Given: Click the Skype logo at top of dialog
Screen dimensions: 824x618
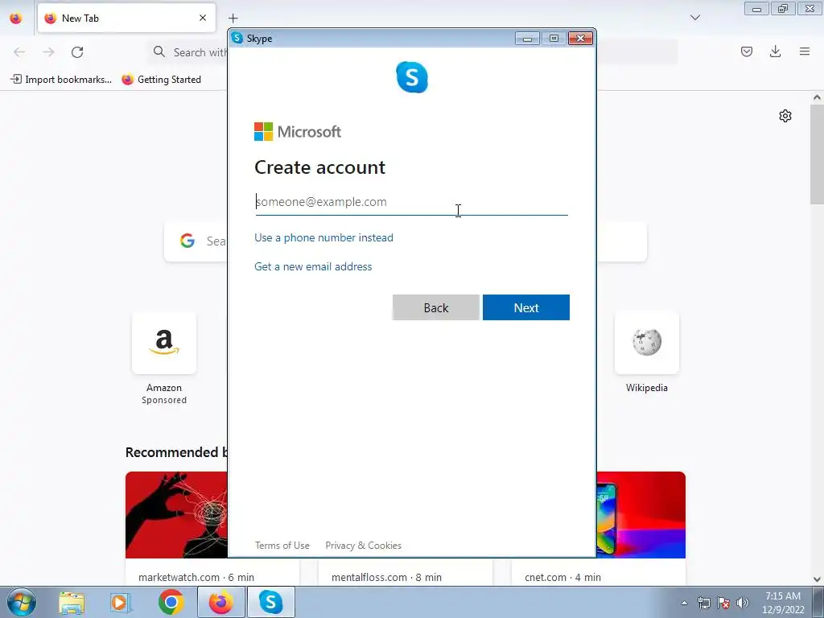Looking at the screenshot, I should click(412, 77).
